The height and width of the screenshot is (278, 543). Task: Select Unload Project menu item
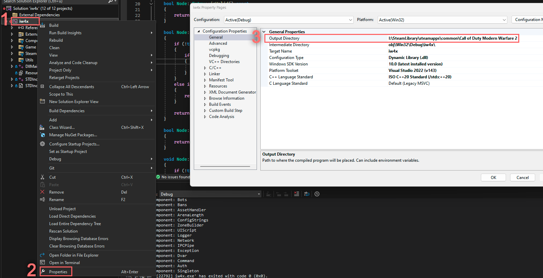pyautogui.click(x=62, y=209)
